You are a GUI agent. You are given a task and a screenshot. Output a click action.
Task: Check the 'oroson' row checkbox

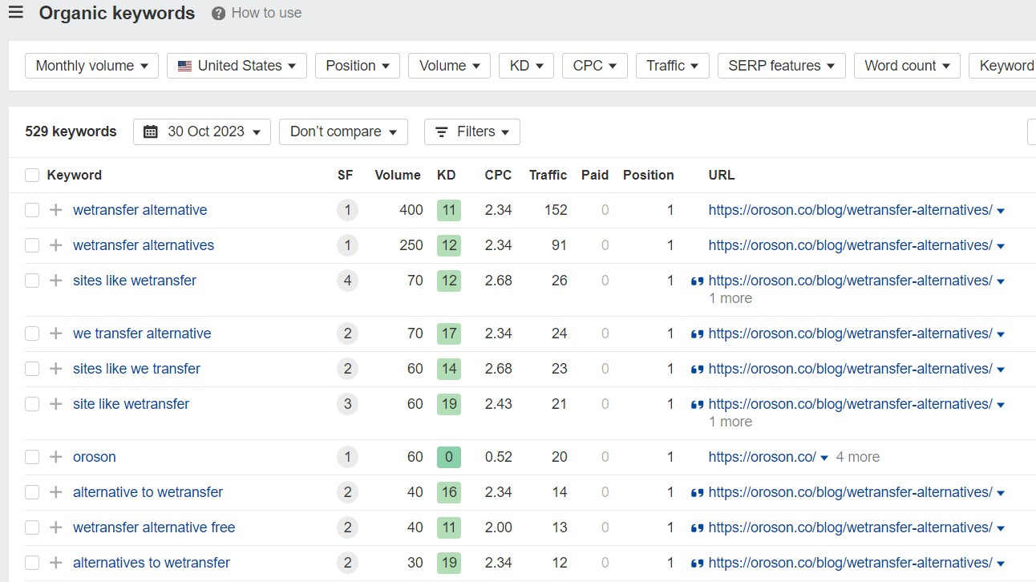pos(32,457)
